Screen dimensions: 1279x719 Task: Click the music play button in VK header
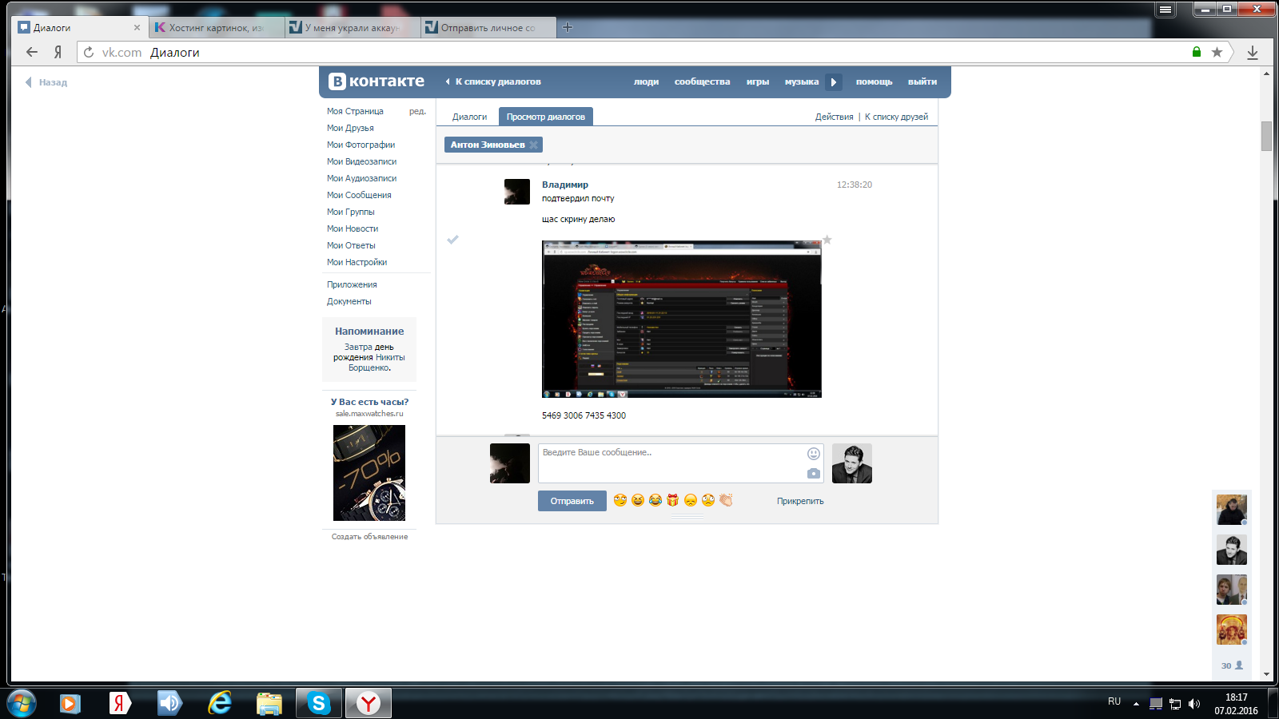point(834,81)
